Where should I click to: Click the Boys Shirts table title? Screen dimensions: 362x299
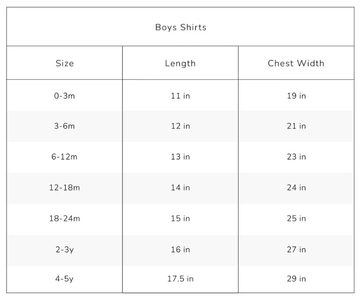(181, 27)
